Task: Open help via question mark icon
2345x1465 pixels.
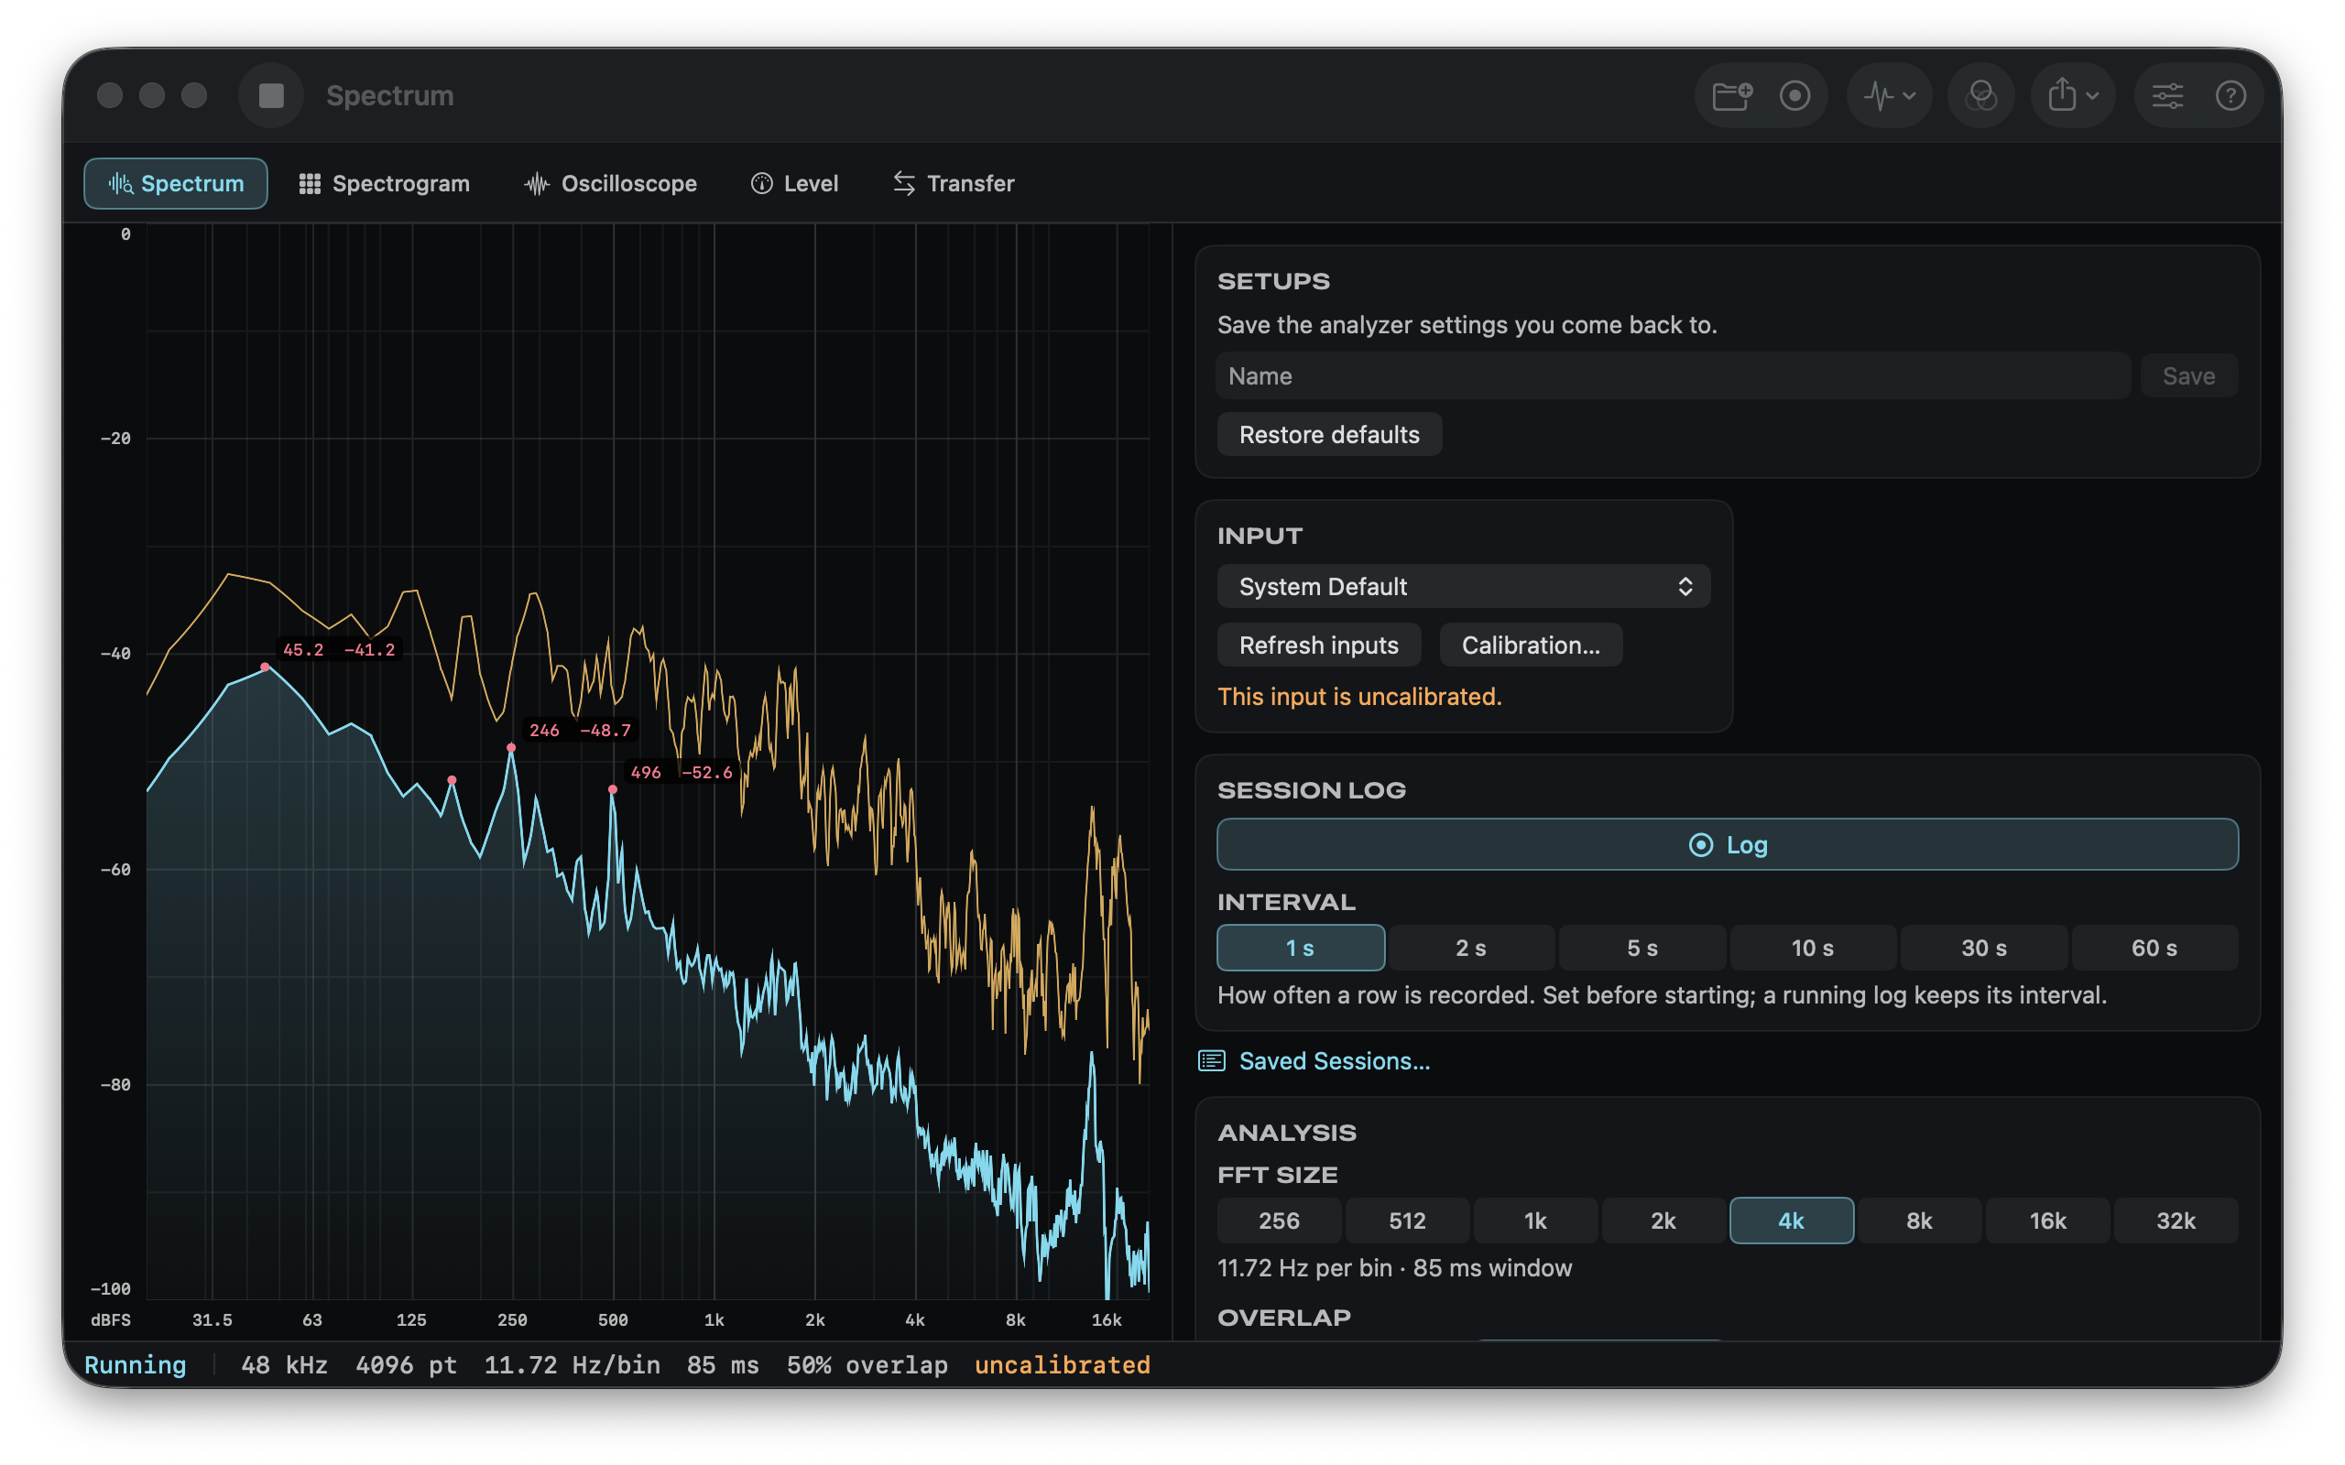Action: [2230, 96]
